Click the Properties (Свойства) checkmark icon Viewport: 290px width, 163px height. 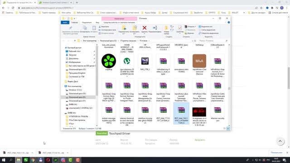click(x=179, y=28)
